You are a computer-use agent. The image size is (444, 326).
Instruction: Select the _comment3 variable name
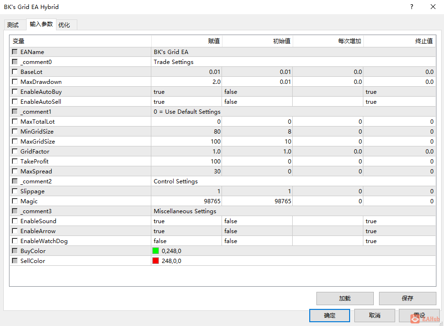[36, 211]
